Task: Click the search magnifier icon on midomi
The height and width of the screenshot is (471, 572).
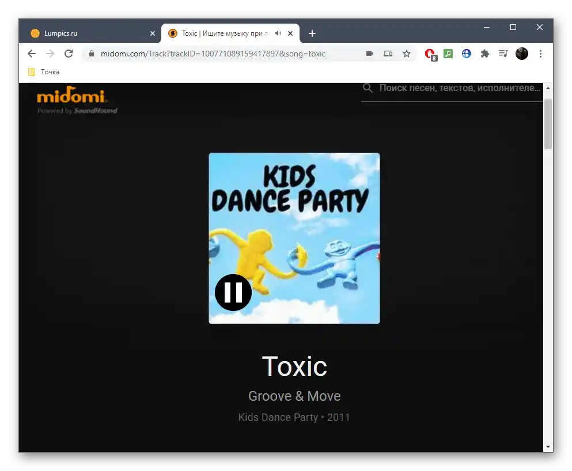Action: (x=368, y=88)
